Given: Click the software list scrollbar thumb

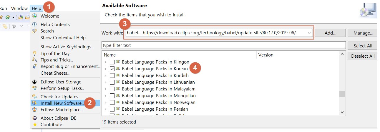Looking at the screenshot, I should (x=342, y=94).
